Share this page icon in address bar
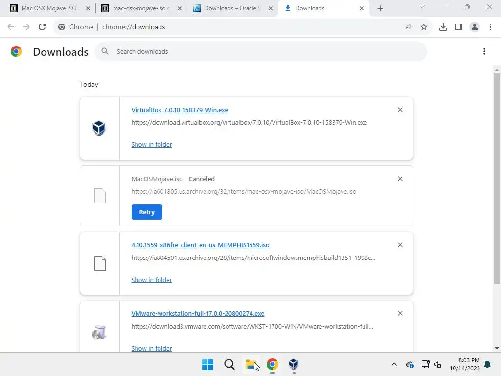The width and height of the screenshot is (501, 376). click(x=408, y=27)
